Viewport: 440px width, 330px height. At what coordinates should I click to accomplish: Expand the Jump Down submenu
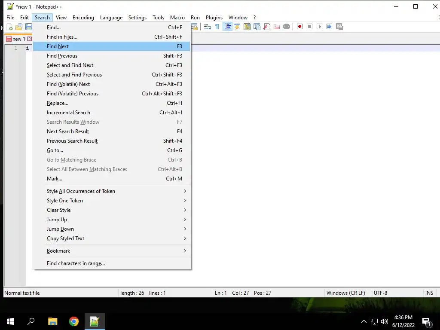pyautogui.click(x=111, y=229)
